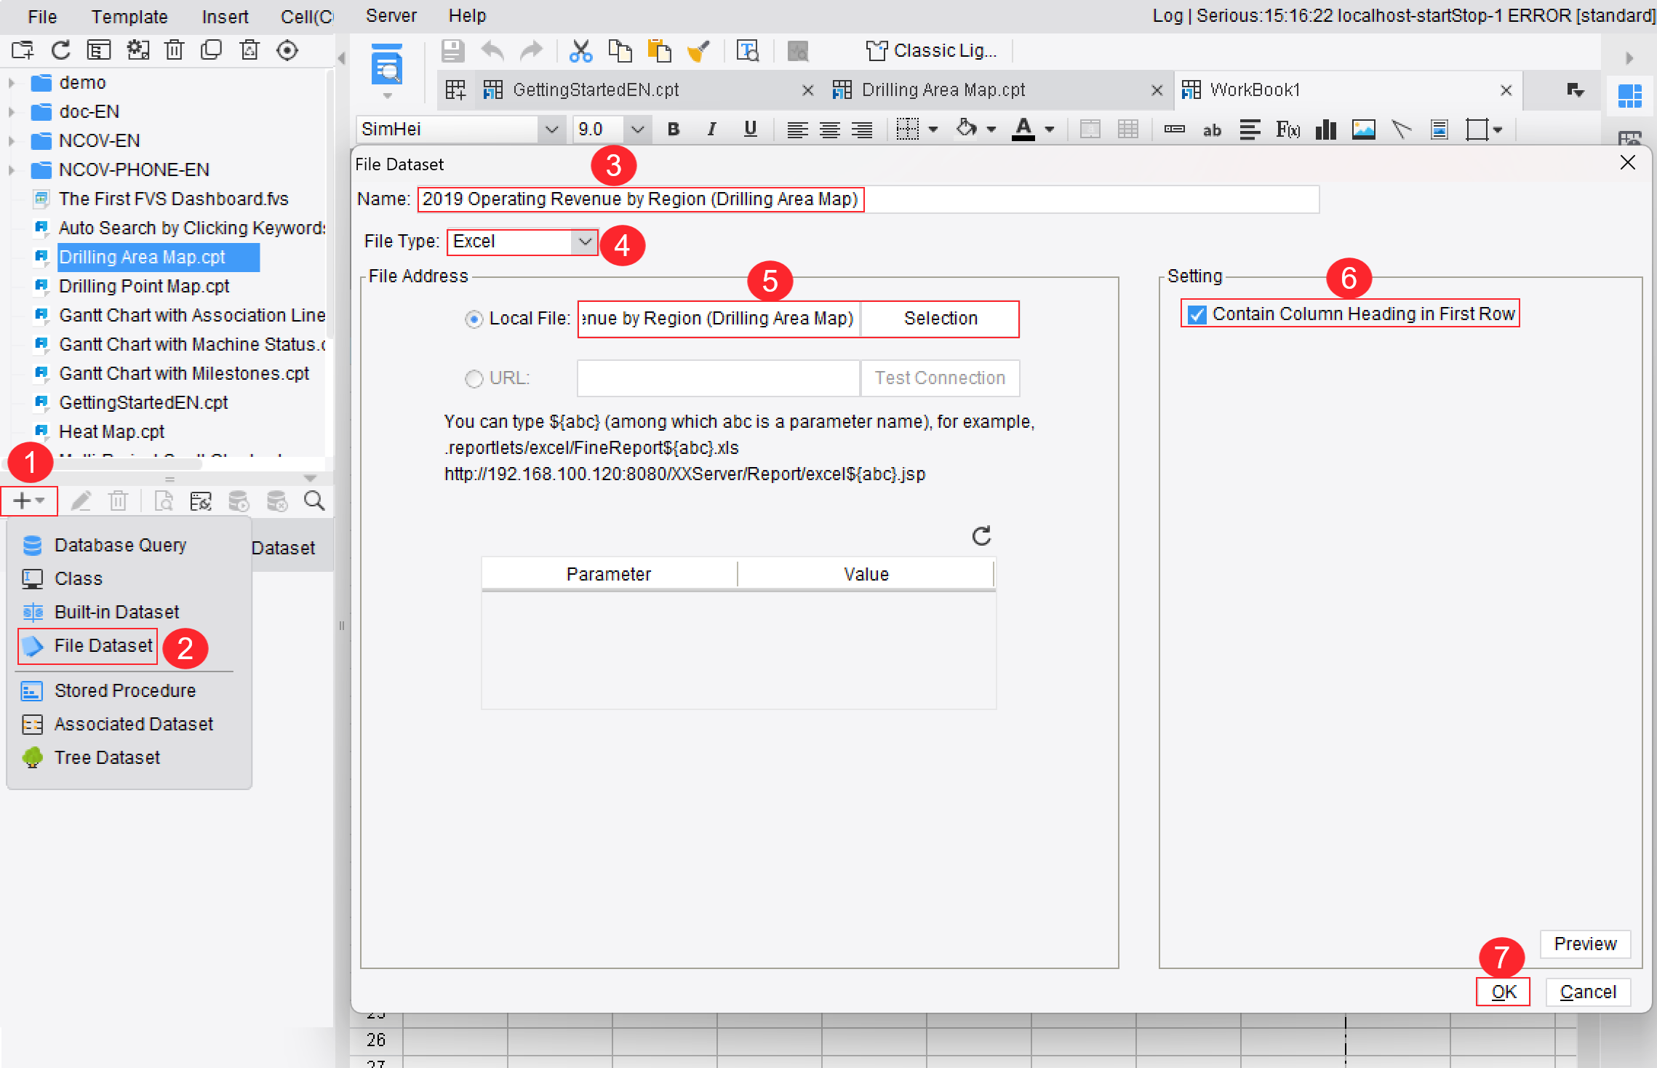Image resolution: width=1657 pixels, height=1068 pixels.
Task: Refresh the parameter list in File Dataset
Action: [x=981, y=536]
